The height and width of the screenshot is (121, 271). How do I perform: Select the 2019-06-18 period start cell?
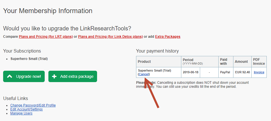pyautogui.click(x=191, y=72)
